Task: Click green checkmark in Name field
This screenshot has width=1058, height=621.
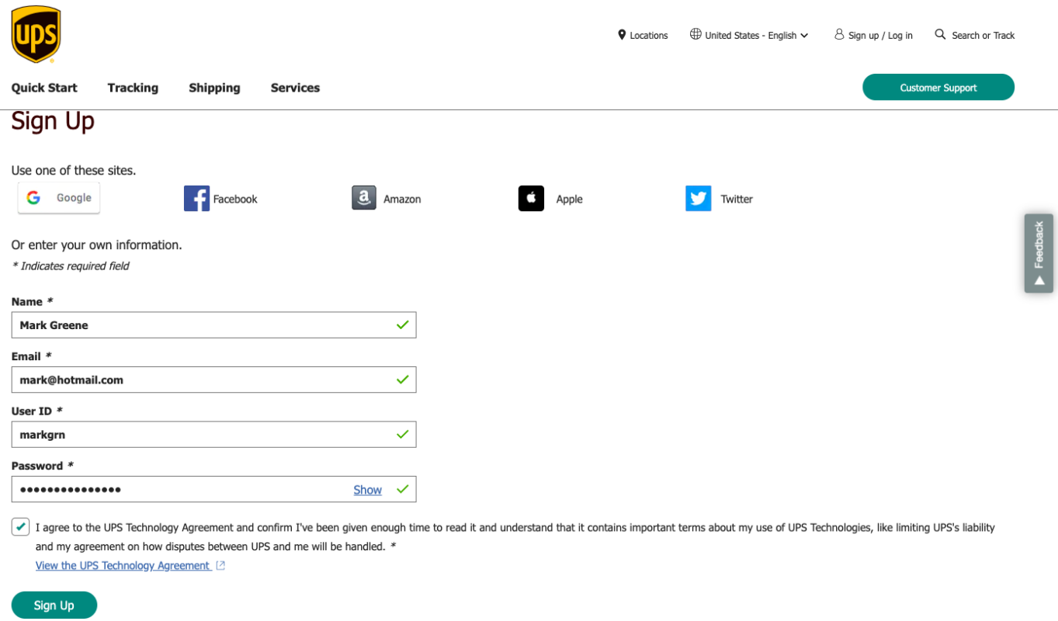Action: click(x=402, y=325)
